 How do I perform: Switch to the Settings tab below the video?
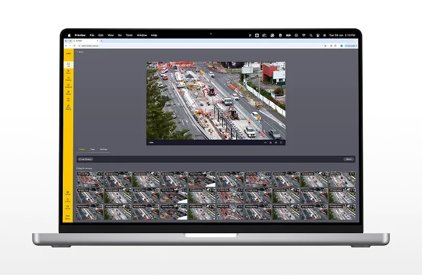coord(104,150)
